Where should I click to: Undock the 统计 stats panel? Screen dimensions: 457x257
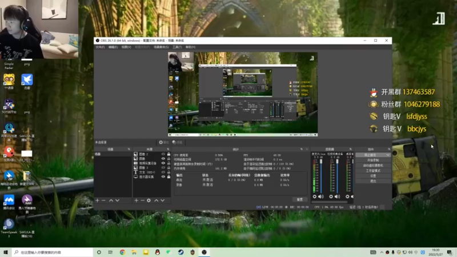pyautogui.click(x=302, y=149)
